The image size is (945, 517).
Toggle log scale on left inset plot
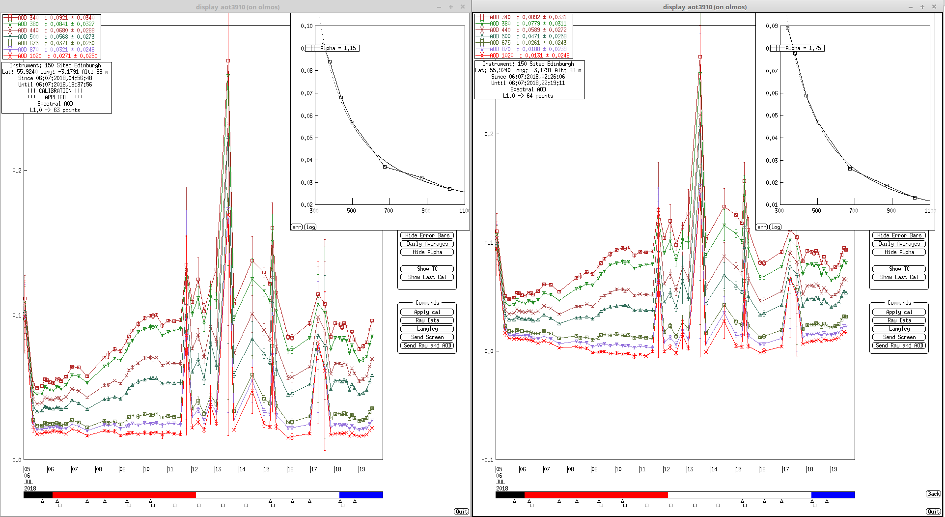point(310,227)
